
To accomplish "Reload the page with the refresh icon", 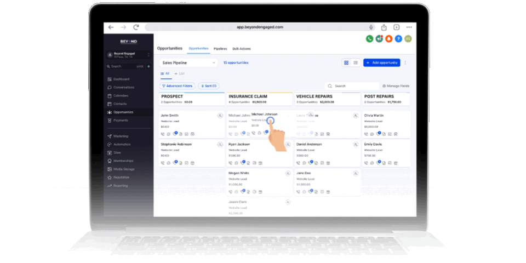I will 136,27.
